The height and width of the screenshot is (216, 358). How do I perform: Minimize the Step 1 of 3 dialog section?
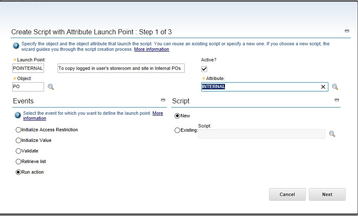pyautogui.click(x=347, y=31)
